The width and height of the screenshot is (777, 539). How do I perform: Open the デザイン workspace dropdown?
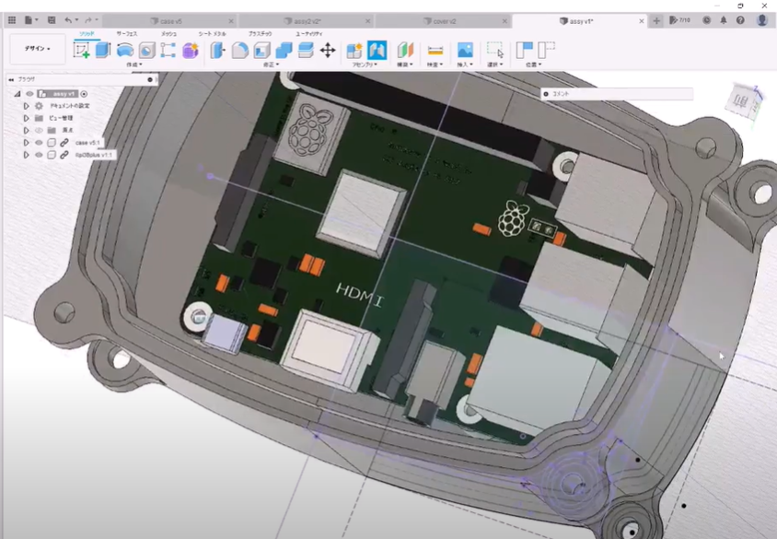click(37, 49)
